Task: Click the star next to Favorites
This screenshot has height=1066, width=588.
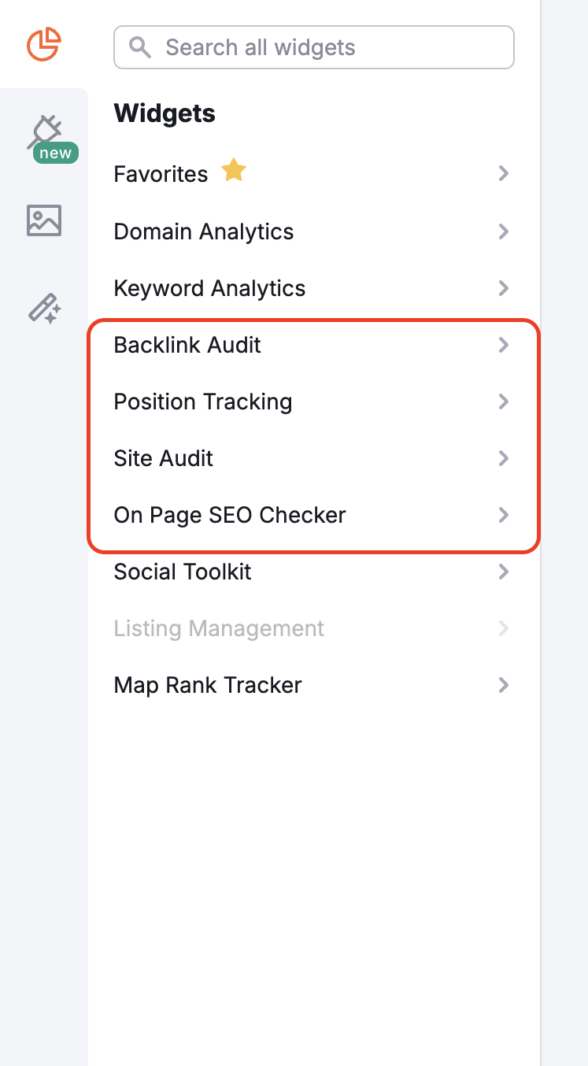Action: [x=233, y=171]
